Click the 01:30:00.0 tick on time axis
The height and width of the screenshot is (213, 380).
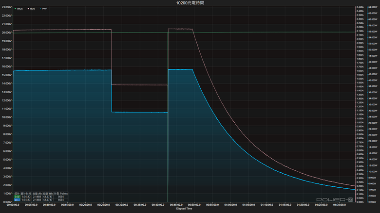tap(339, 205)
